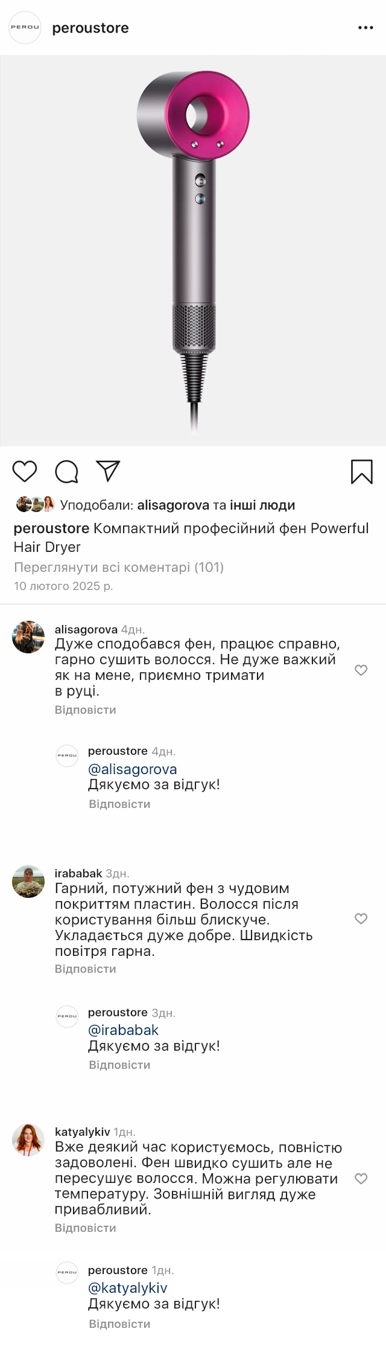View all 101 comments
386x1352 pixels.
coord(119,567)
